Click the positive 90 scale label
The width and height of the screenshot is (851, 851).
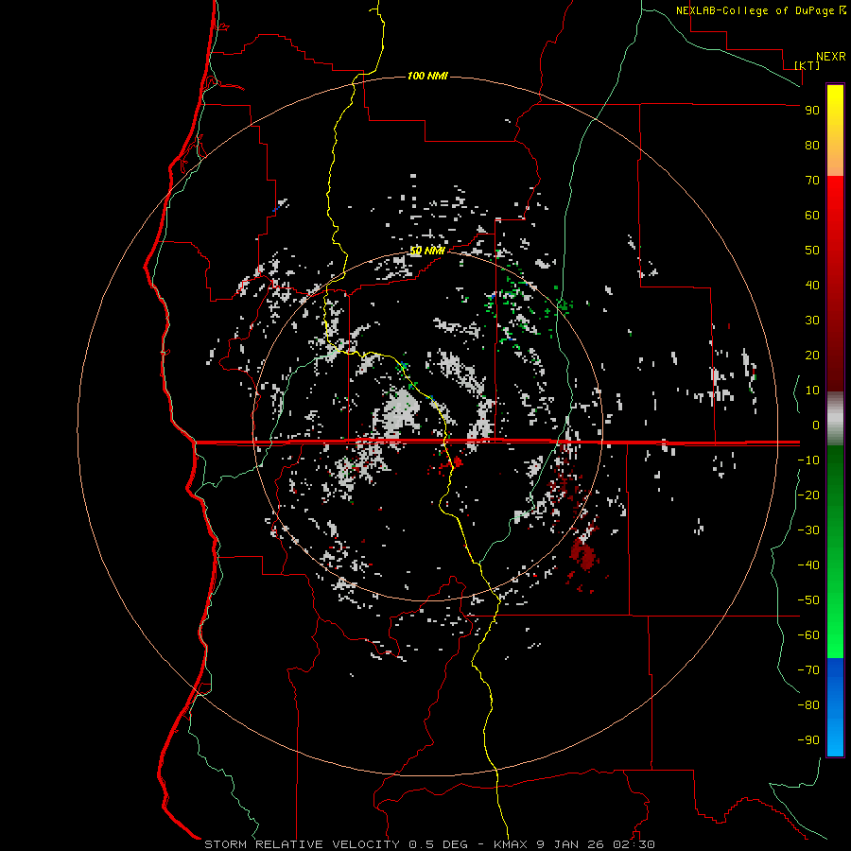[x=812, y=111]
